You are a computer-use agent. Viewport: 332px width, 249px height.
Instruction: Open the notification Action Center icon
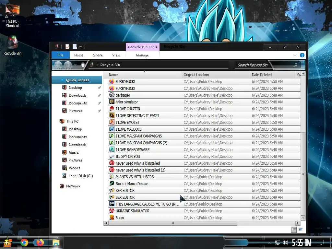click(x=321, y=243)
